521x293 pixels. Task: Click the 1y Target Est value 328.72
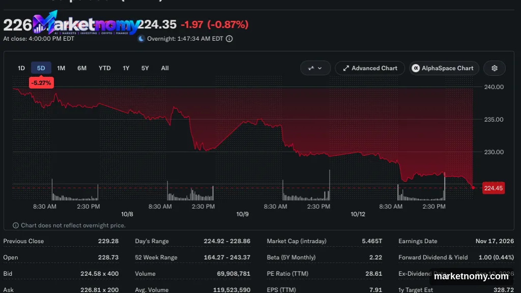pyautogui.click(x=503, y=289)
